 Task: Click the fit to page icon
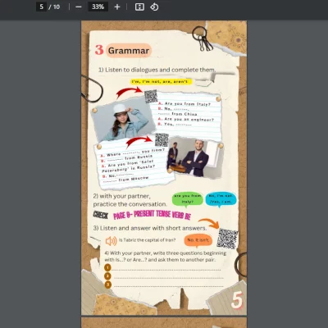click(x=139, y=7)
